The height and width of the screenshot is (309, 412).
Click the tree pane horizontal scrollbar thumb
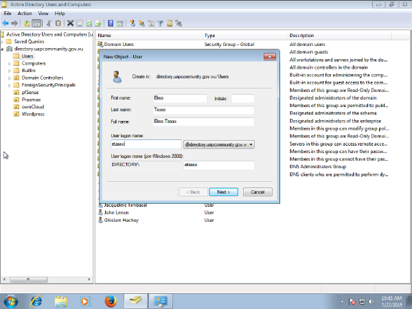point(28,279)
